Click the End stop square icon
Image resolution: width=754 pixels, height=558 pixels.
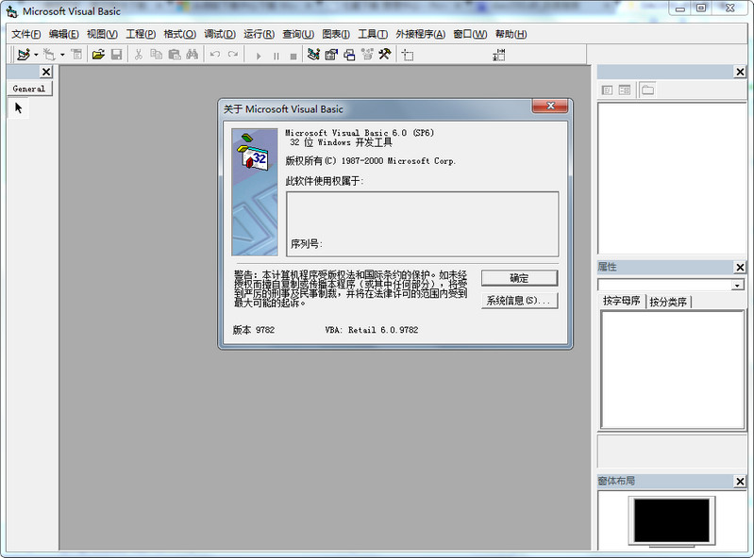pos(293,57)
